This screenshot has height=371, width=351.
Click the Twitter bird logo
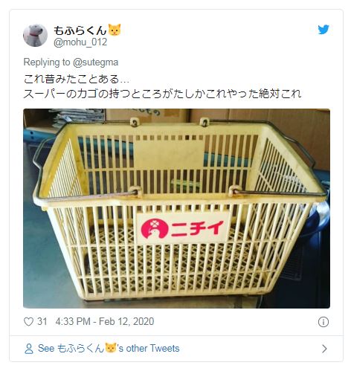point(323,30)
